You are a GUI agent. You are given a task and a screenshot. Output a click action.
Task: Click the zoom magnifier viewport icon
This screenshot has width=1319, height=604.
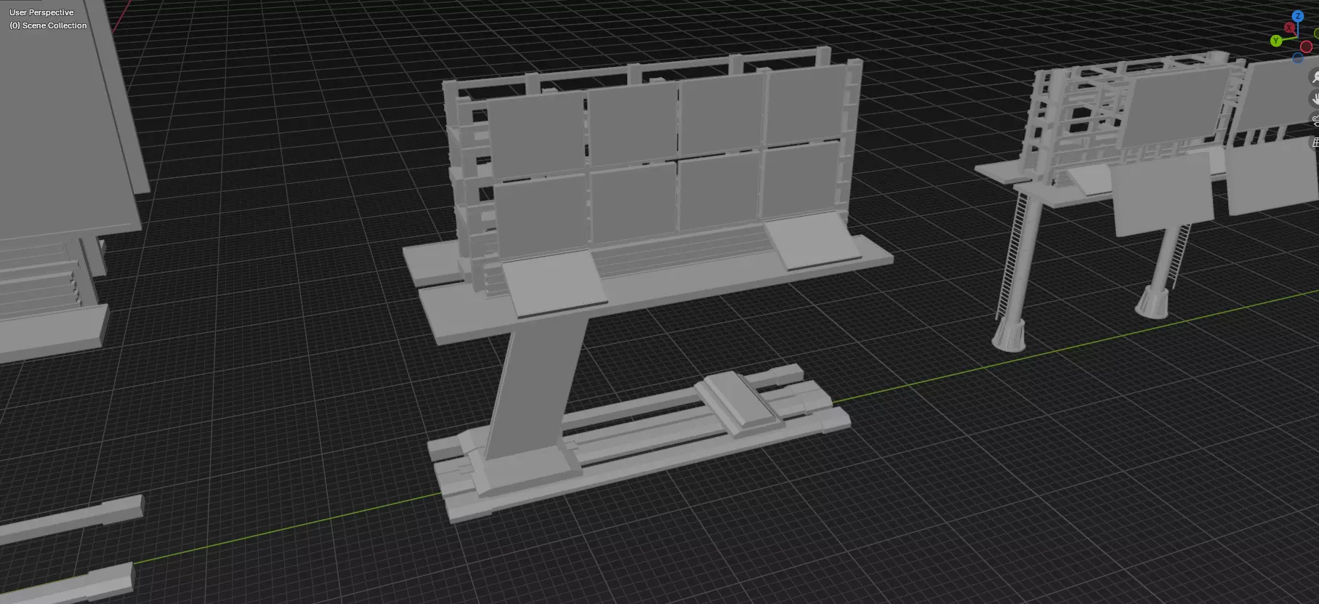tap(1315, 77)
